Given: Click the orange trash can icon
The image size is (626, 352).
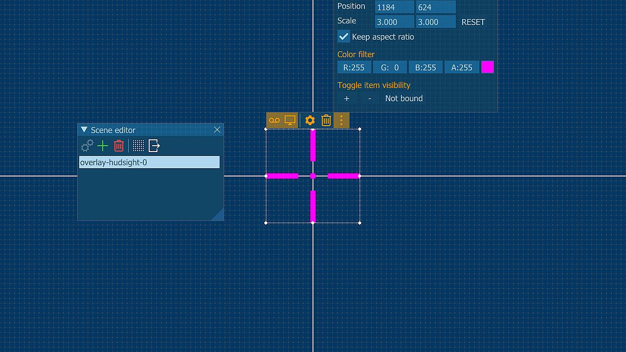Looking at the screenshot, I should click(326, 120).
